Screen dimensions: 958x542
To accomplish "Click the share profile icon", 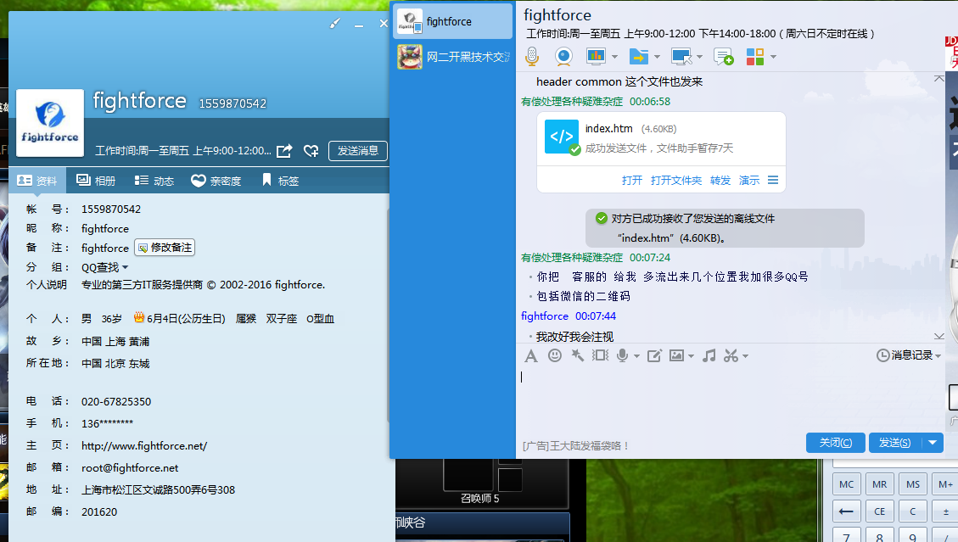I will pyautogui.click(x=284, y=151).
